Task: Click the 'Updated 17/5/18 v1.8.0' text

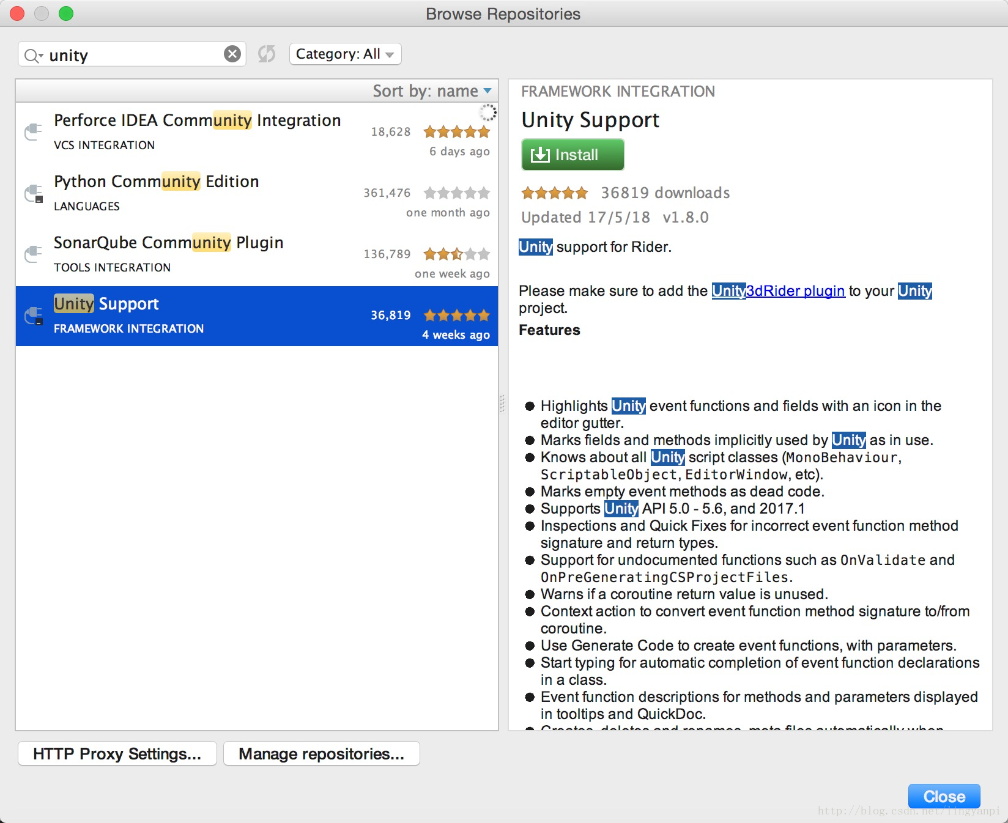Action: (615, 217)
